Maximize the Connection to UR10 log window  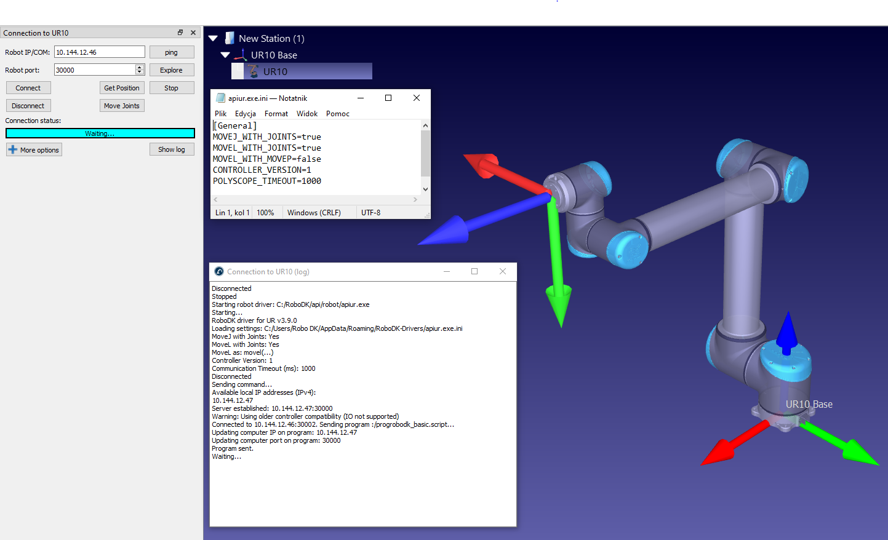474,271
